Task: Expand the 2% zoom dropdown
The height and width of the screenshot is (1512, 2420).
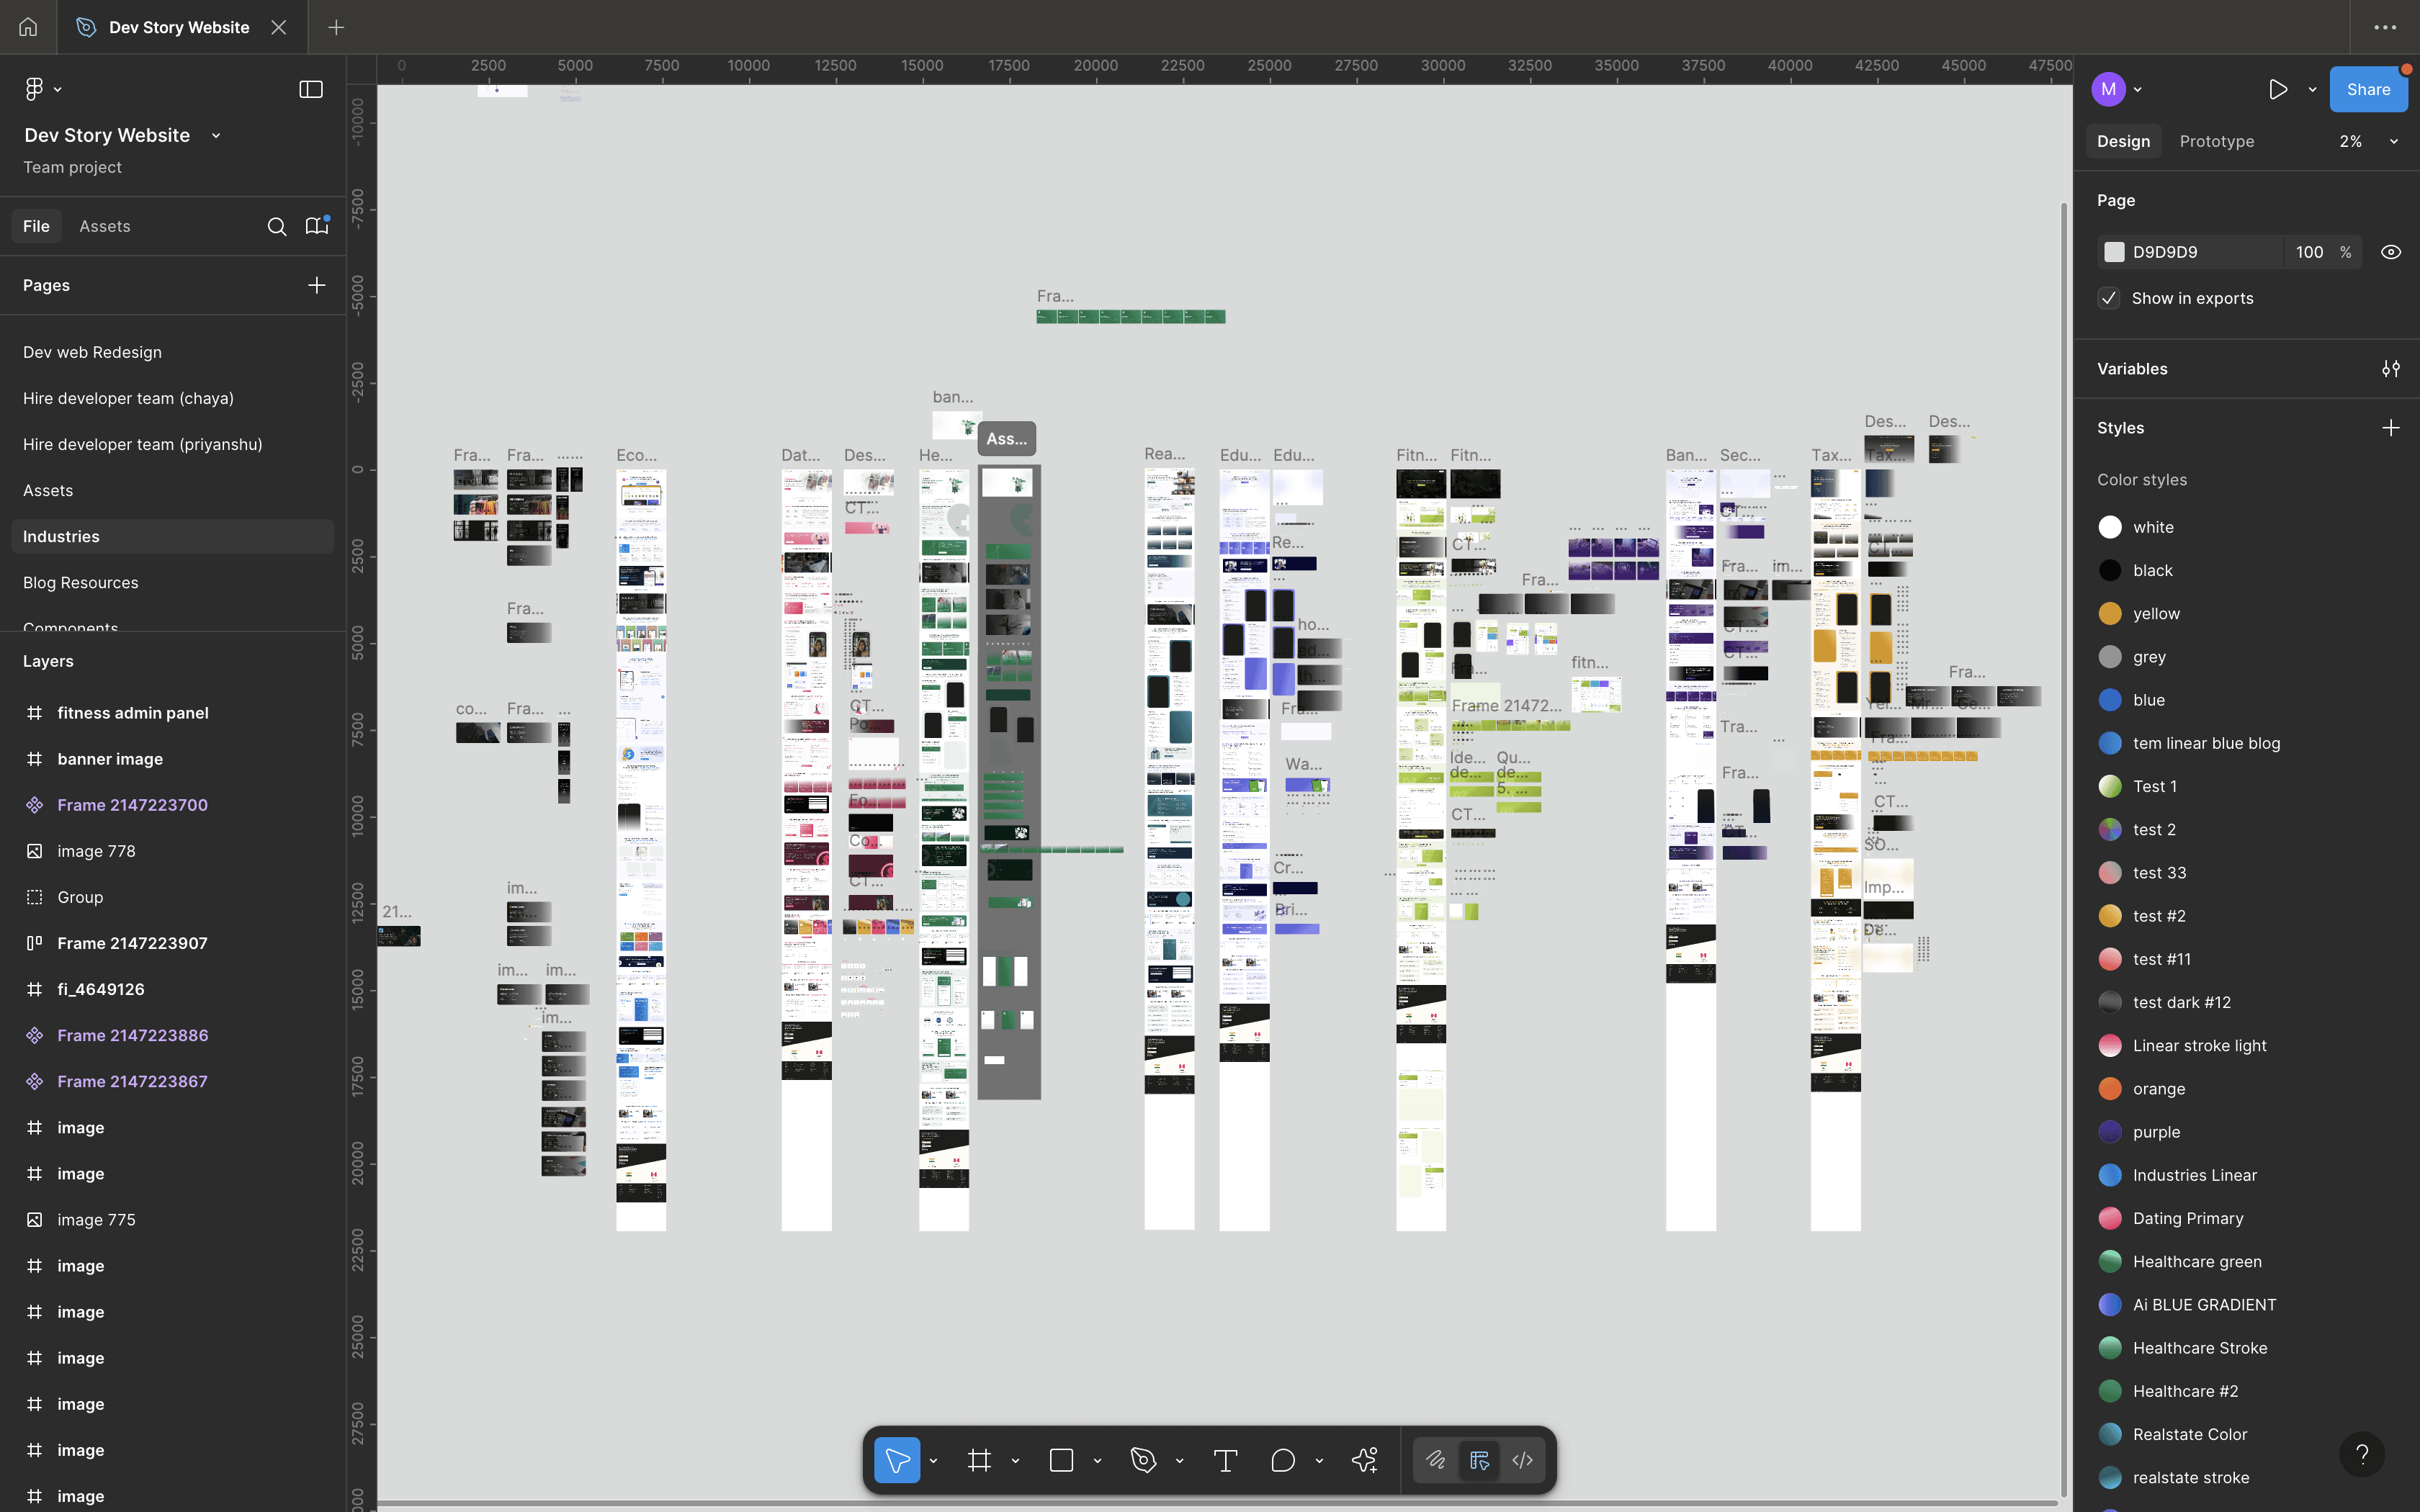Action: pos(2393,142)
